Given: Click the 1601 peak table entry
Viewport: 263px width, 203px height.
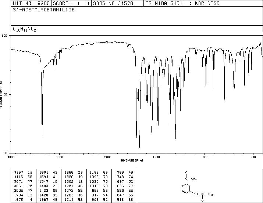Looking at the screenshot, I should tap(48, 173).
